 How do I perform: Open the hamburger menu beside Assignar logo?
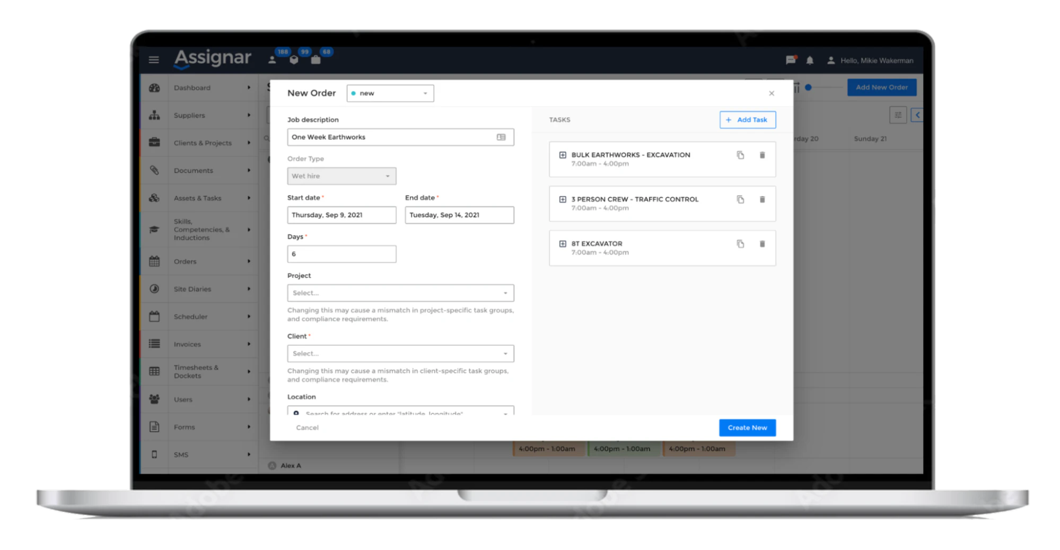pos(153,59)
